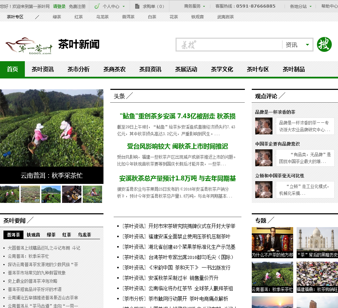Select the fourth slideshow thumbnail with tea set
Image resolution: width=338 pixels, height=308 pixels.
(x=72, y=194)
